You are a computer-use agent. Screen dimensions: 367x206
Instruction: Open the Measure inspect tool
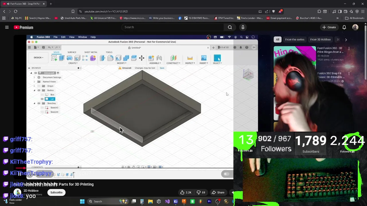point(190,58)
